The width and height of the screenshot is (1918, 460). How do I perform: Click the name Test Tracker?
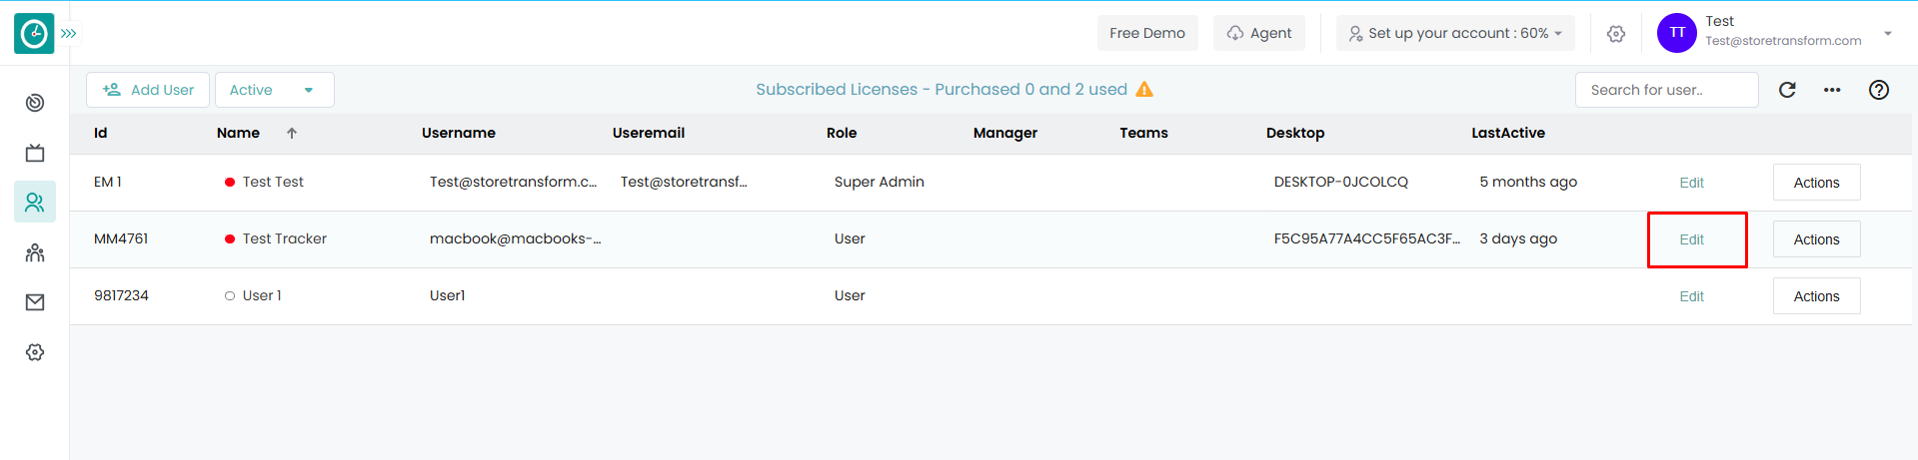coord(285,238)
